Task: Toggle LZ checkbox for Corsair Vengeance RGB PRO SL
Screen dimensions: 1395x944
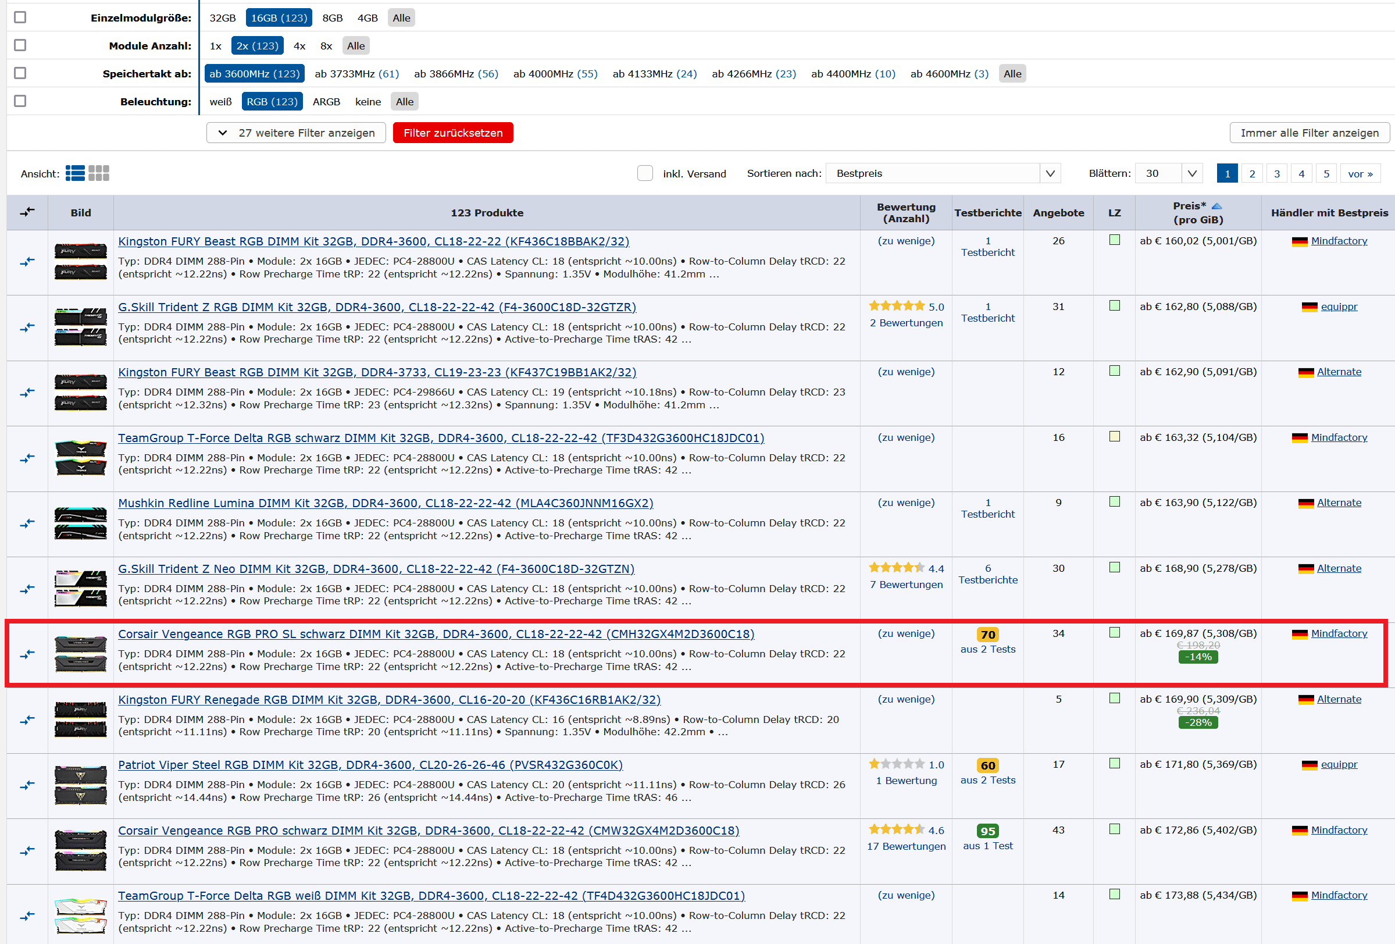Action: (x=1114, y=632)
